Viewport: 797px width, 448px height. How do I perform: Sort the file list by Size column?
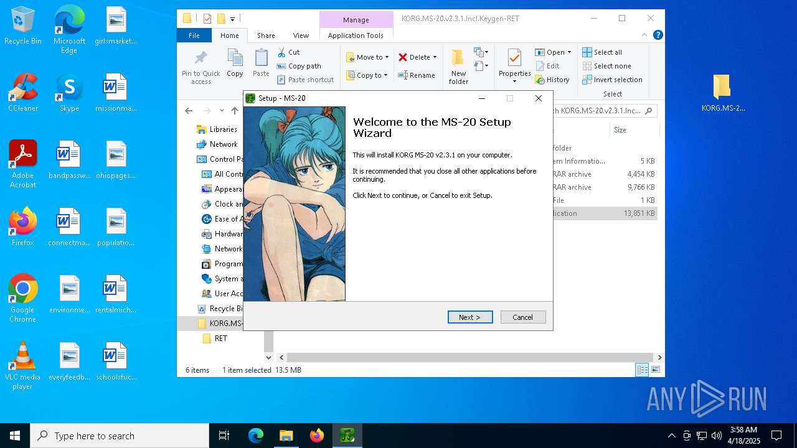coord(633,130)
